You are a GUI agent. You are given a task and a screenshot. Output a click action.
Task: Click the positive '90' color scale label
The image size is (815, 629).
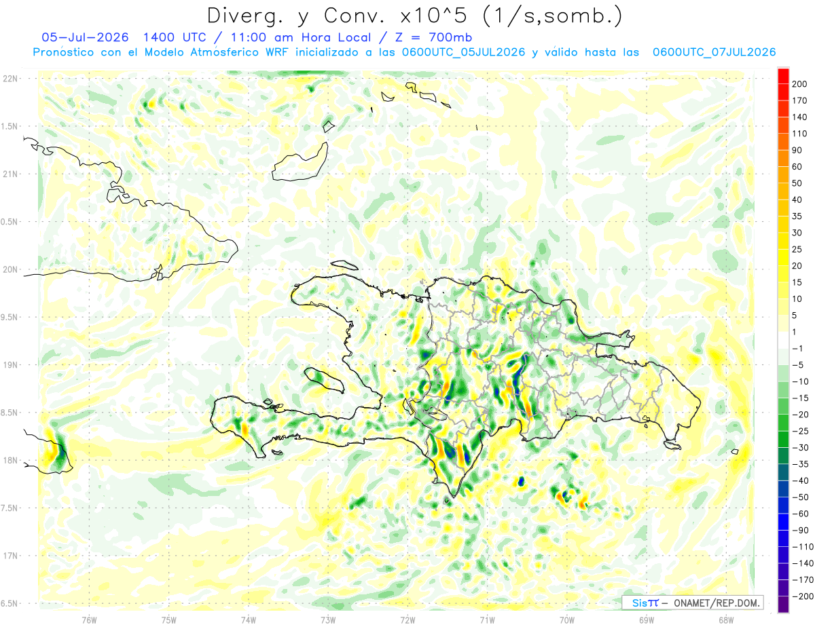coord(797,150)
